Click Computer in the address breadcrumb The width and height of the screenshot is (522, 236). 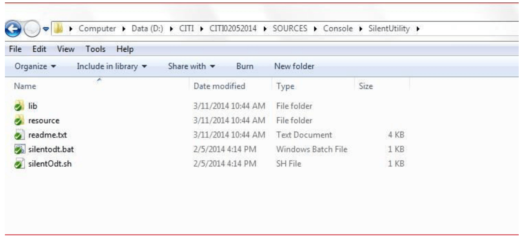97,29
